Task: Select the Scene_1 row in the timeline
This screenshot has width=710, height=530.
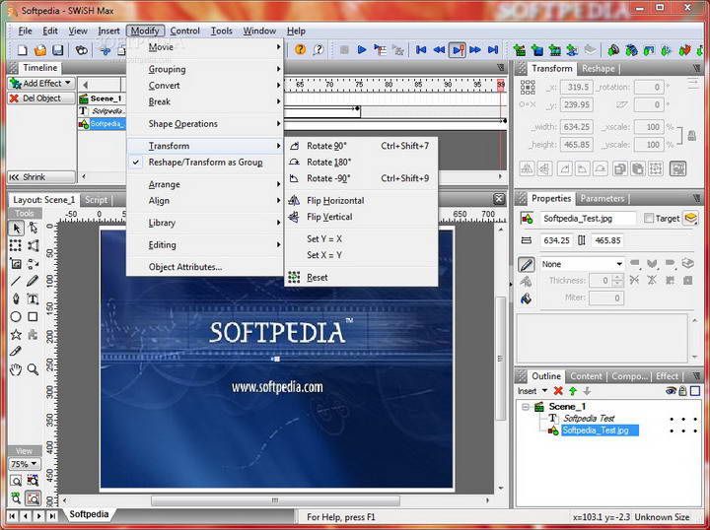Action: [x=102, y=99]
